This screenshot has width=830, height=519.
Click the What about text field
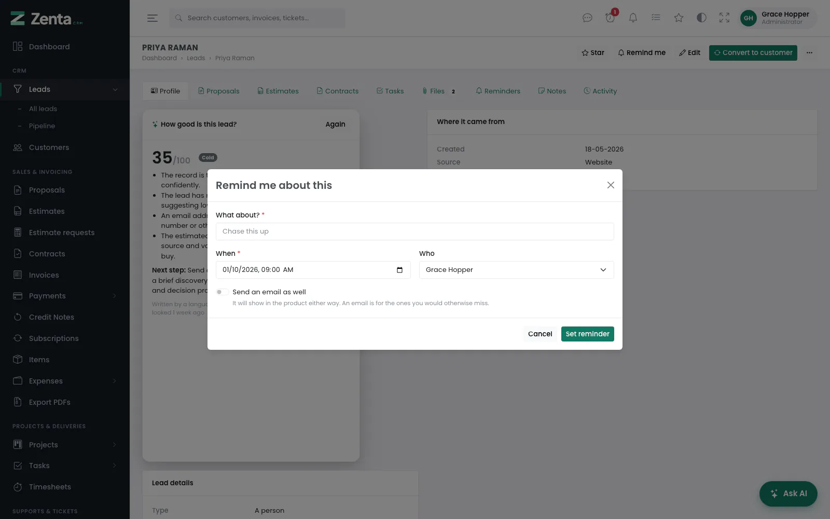(414, 231)
